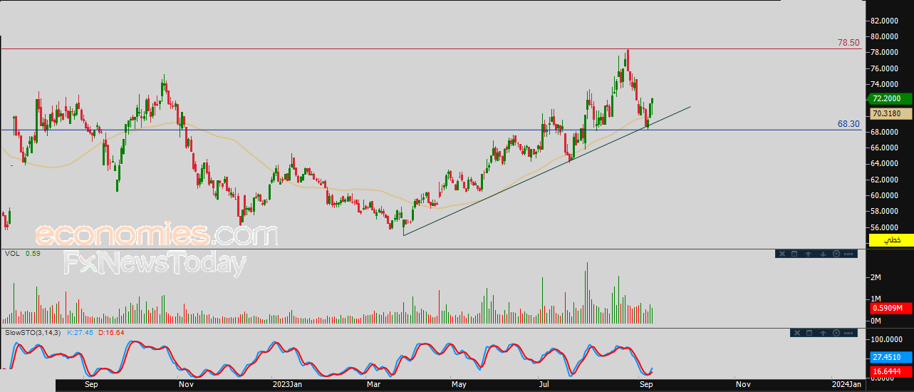Maximize the VOL indicator panel

[x=795, y=254]
